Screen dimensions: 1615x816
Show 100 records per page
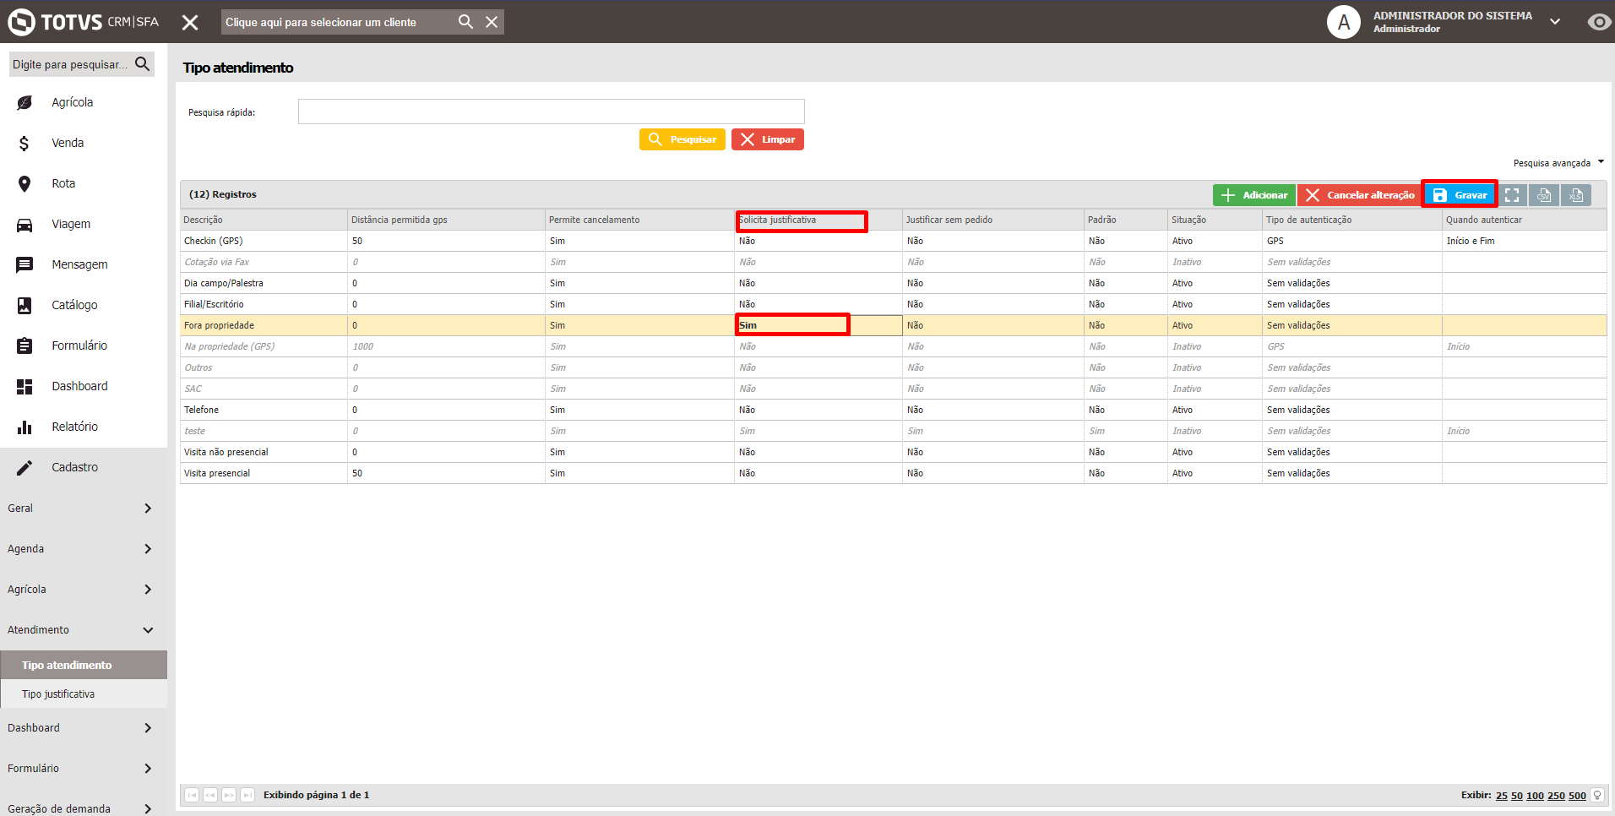coord(1535,796)
